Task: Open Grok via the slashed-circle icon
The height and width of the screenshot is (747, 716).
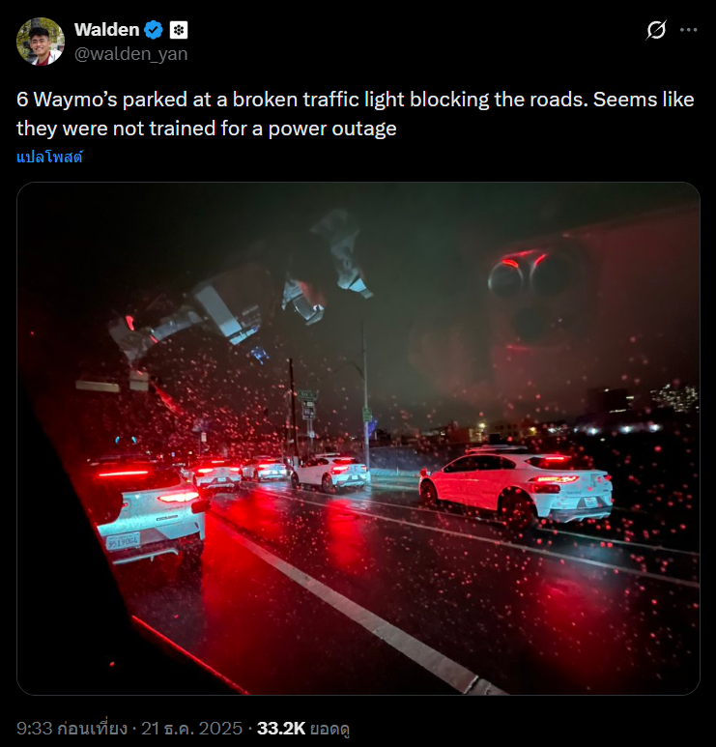Action: [x=656, y=30]
